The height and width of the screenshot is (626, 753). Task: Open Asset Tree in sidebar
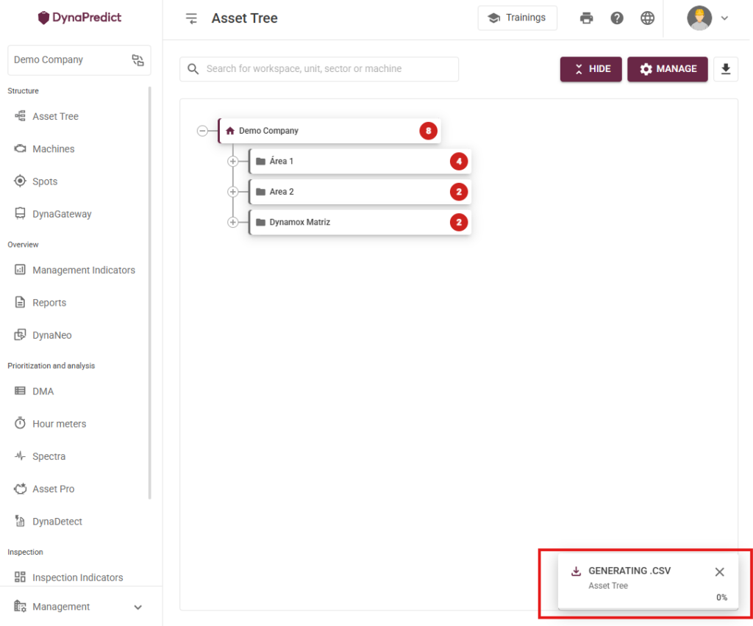[55, 116]
